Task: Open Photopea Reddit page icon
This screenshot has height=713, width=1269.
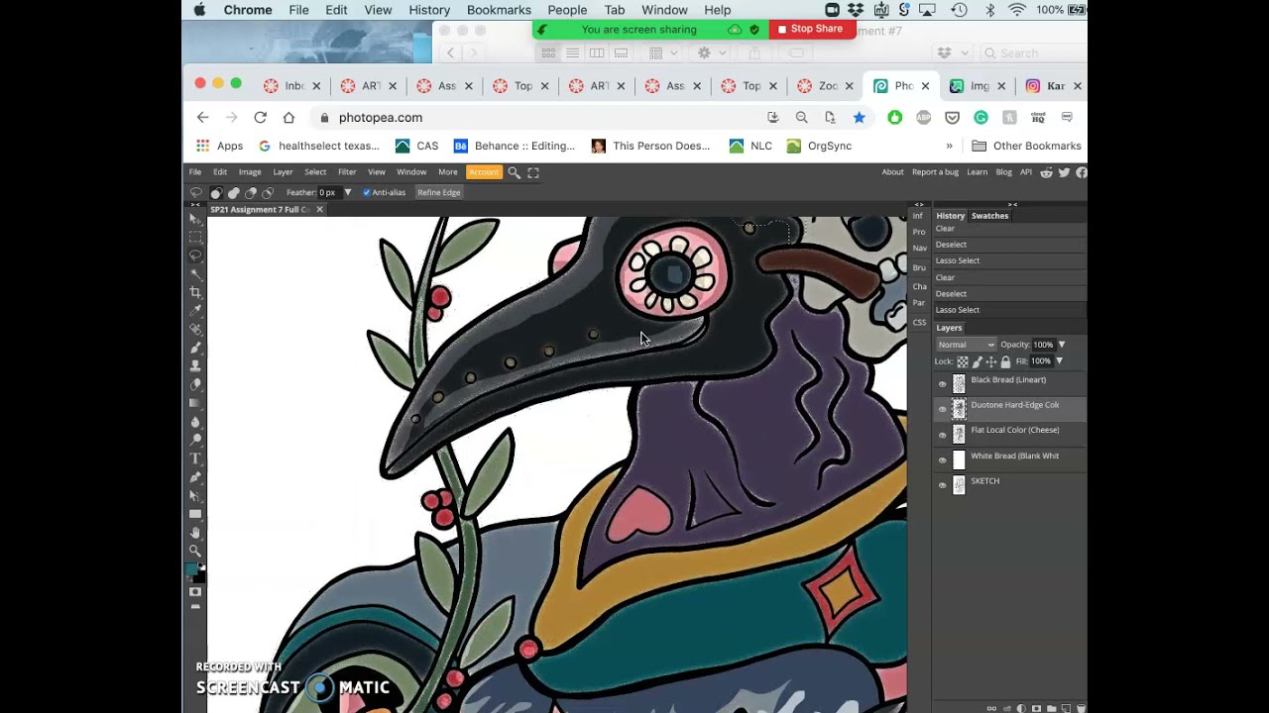Action: (1046, 172)
